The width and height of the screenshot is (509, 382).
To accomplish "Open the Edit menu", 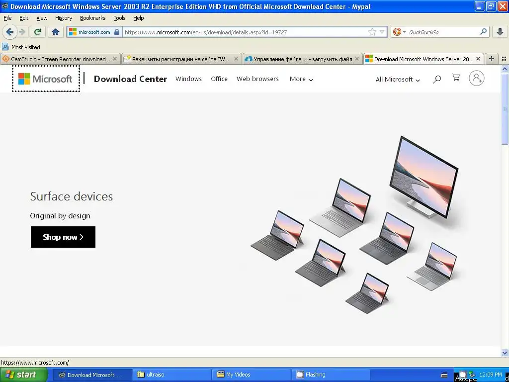I will [24, 18].
